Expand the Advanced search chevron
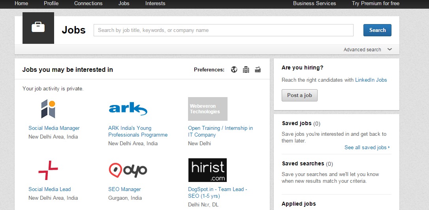 [389, 49]
